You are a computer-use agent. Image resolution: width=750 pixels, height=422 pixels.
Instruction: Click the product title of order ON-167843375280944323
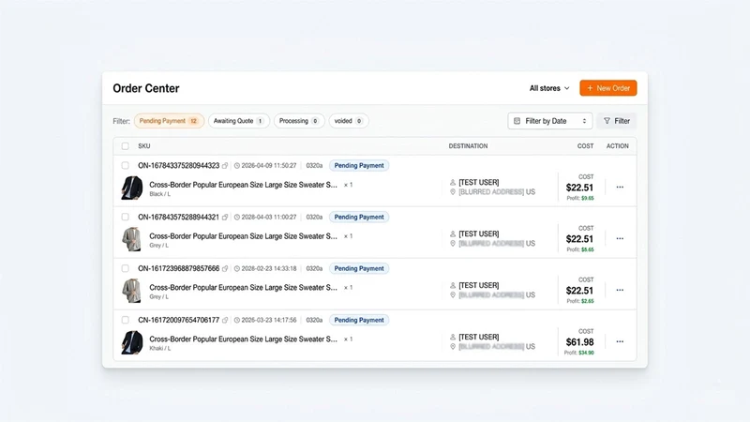point(243,185)
